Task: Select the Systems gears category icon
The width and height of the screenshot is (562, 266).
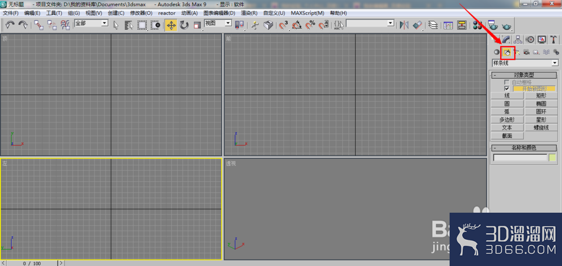Action: (556, 52)
